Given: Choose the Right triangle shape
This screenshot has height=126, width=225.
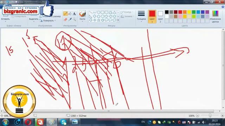Looking at the screenshot, I should coord(91,16).
